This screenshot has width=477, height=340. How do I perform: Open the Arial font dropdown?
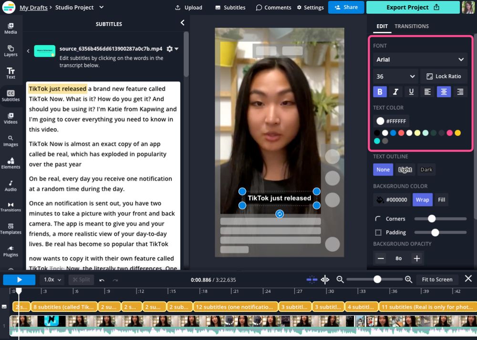(420, 60)
